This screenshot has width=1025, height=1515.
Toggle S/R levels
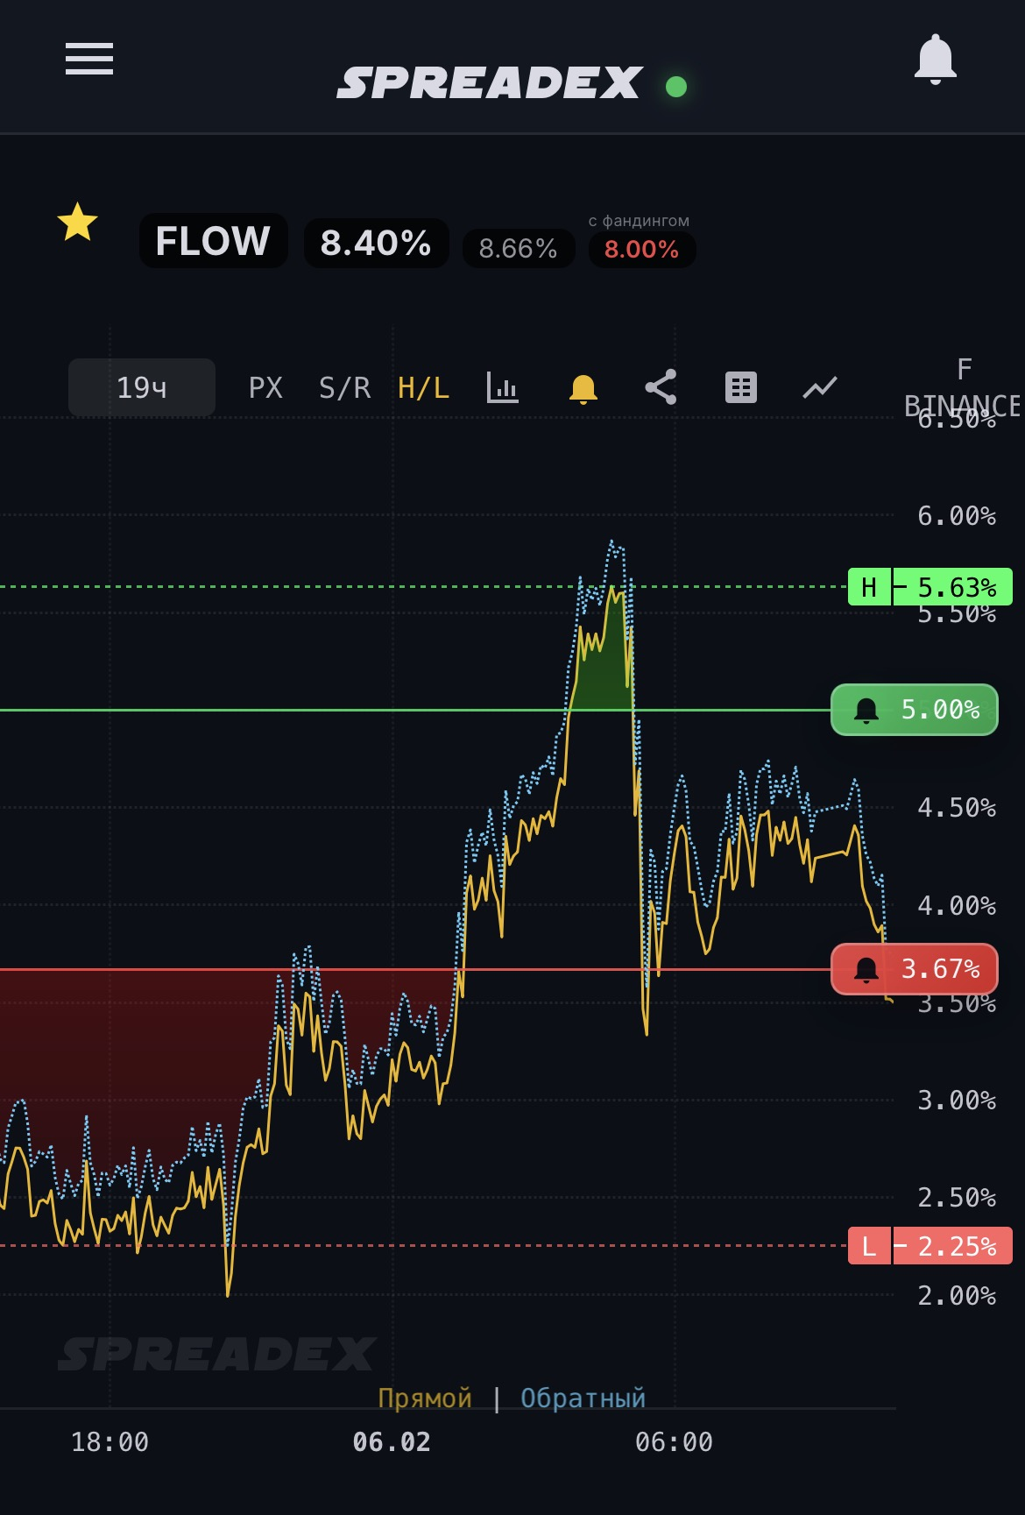pos(344,387)
